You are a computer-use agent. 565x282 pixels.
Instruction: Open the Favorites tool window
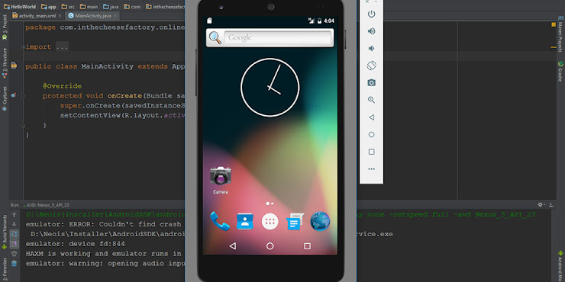coord(5,269)
